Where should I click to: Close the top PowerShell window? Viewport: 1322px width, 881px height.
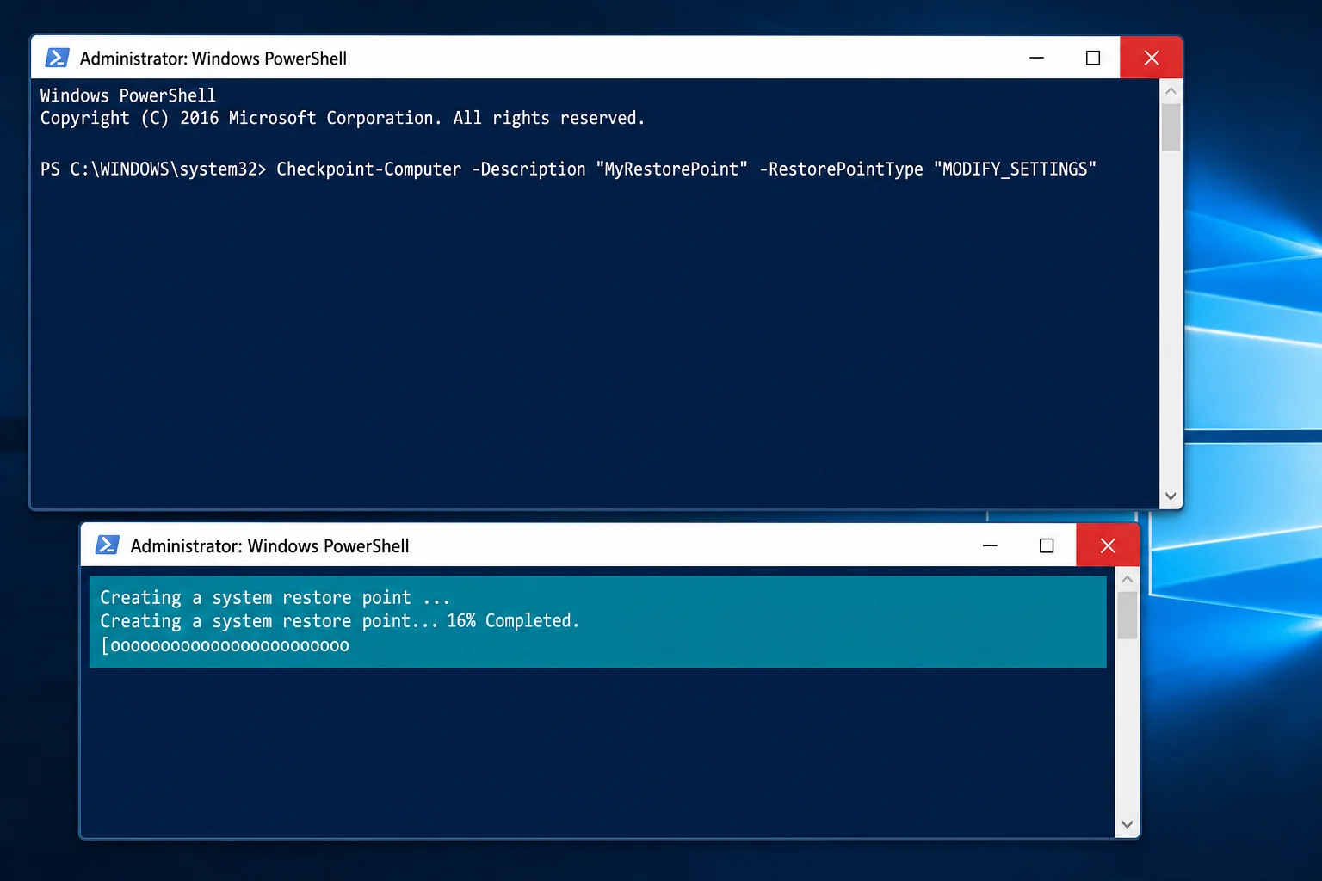[1152, 58]
